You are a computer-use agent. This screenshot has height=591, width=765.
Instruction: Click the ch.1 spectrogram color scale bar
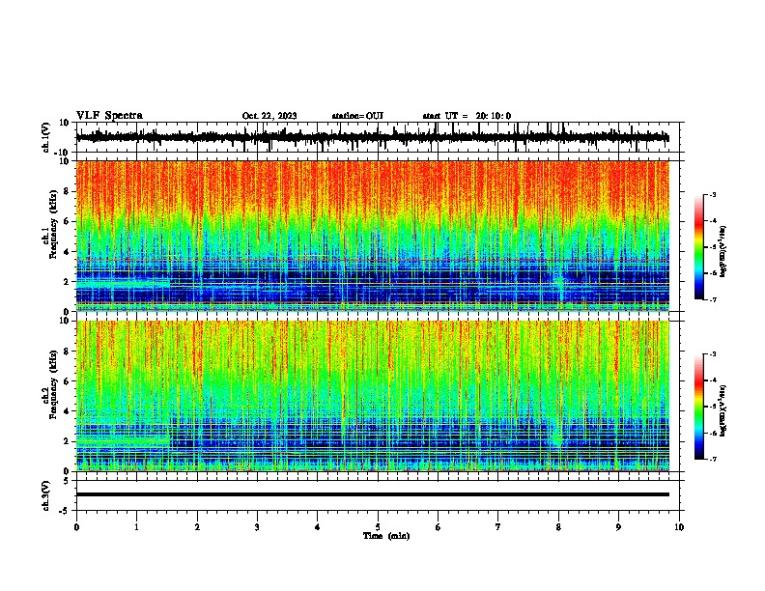699,247
